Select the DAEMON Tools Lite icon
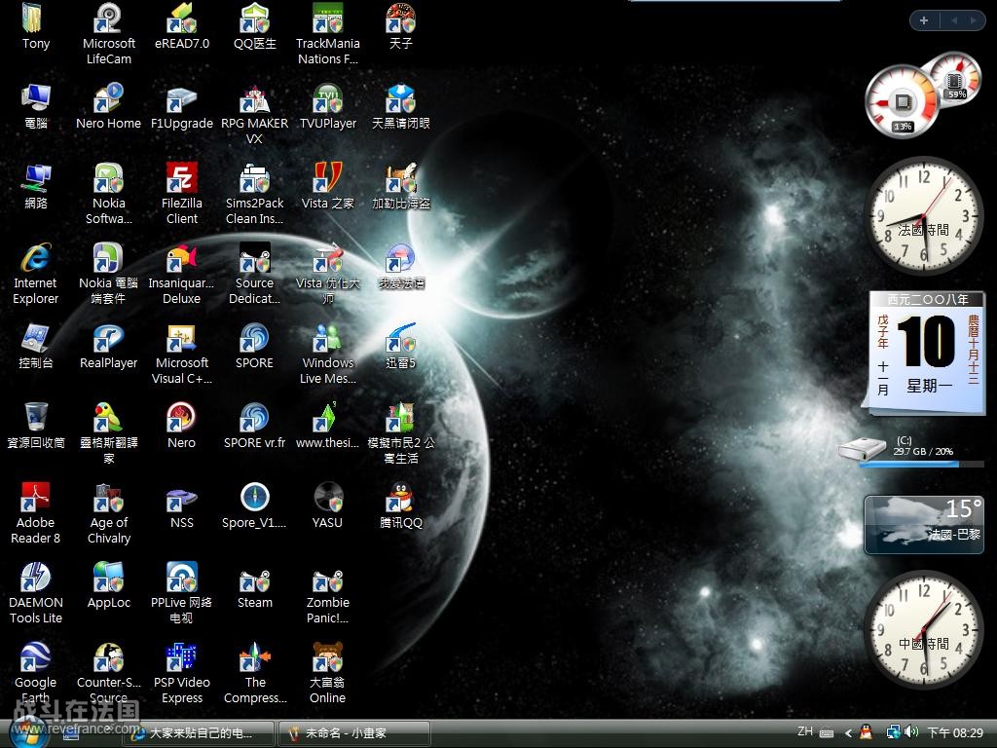This screenshot has height=748, width=997. pos(36,577)
